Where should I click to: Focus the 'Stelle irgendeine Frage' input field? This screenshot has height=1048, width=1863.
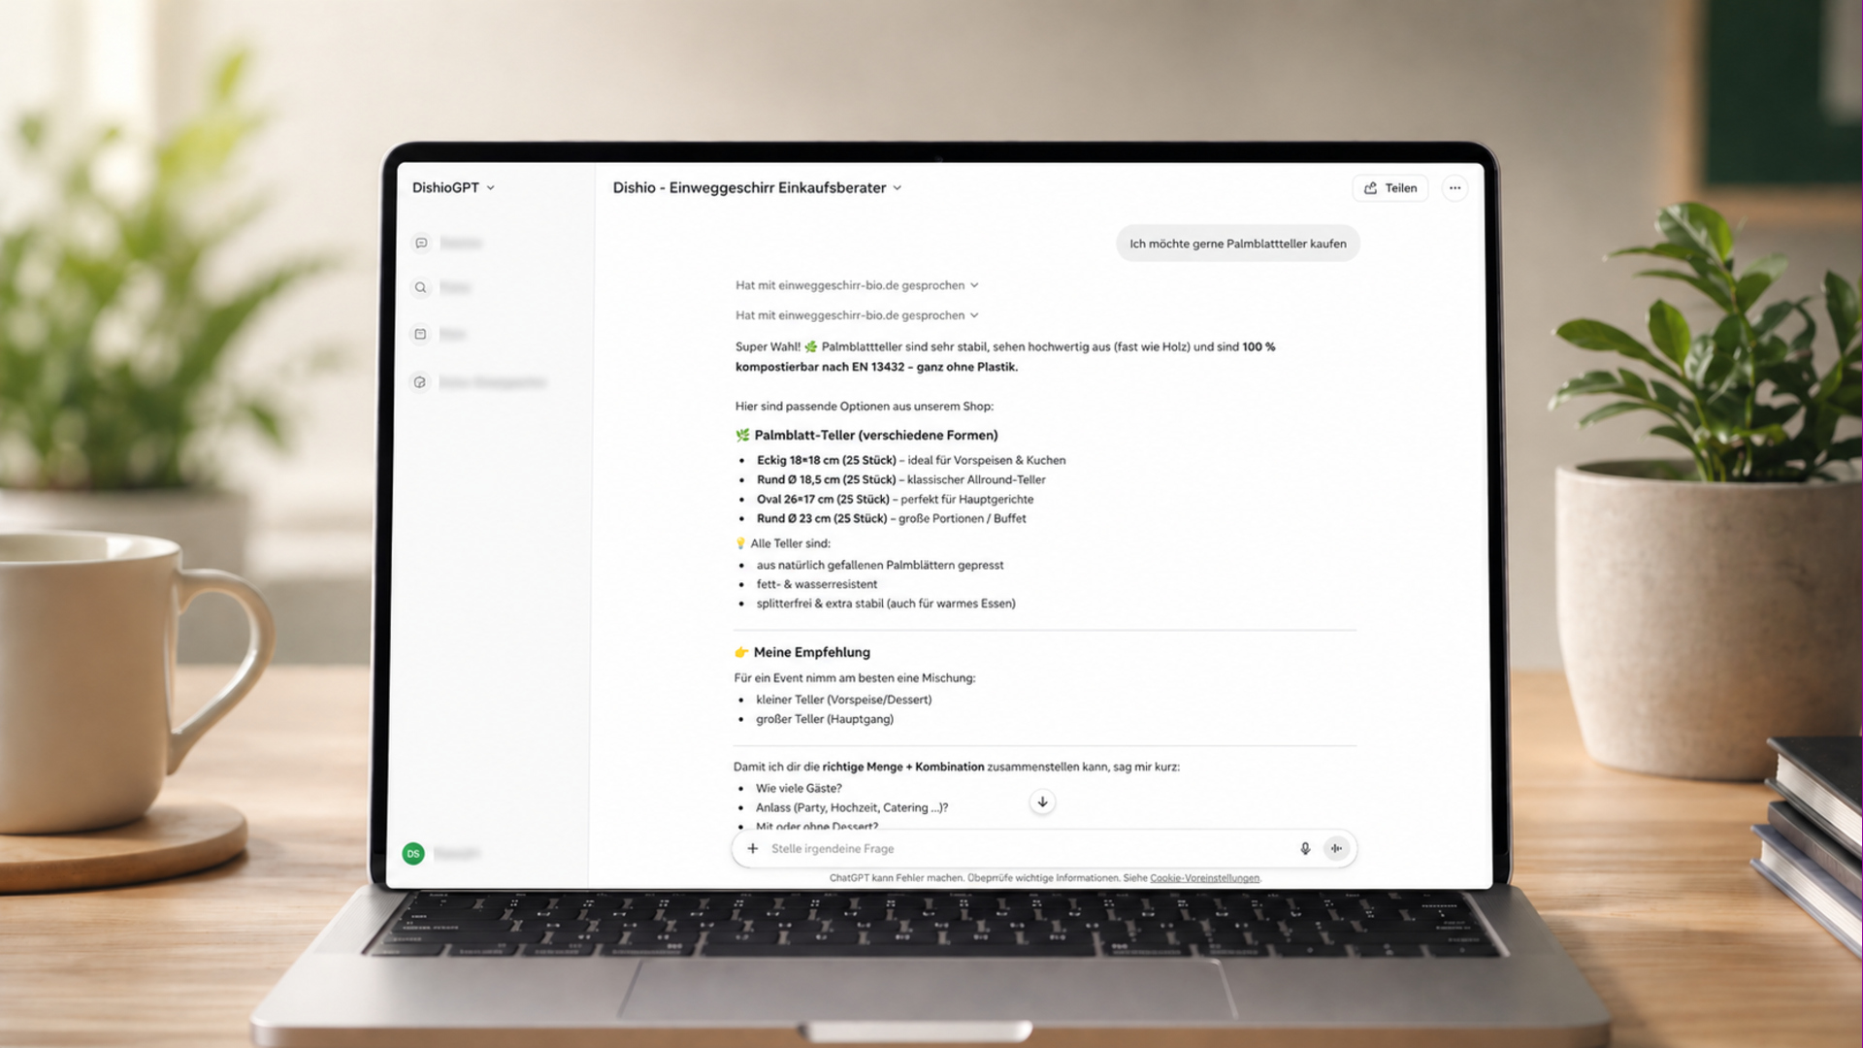click(x=1044, y=848)
